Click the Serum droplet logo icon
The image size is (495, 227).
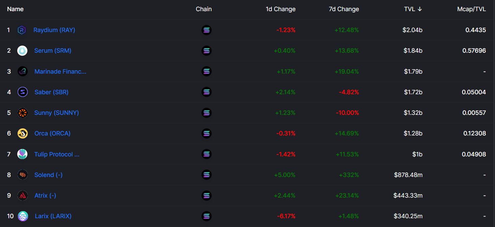(x=22, y=51)
